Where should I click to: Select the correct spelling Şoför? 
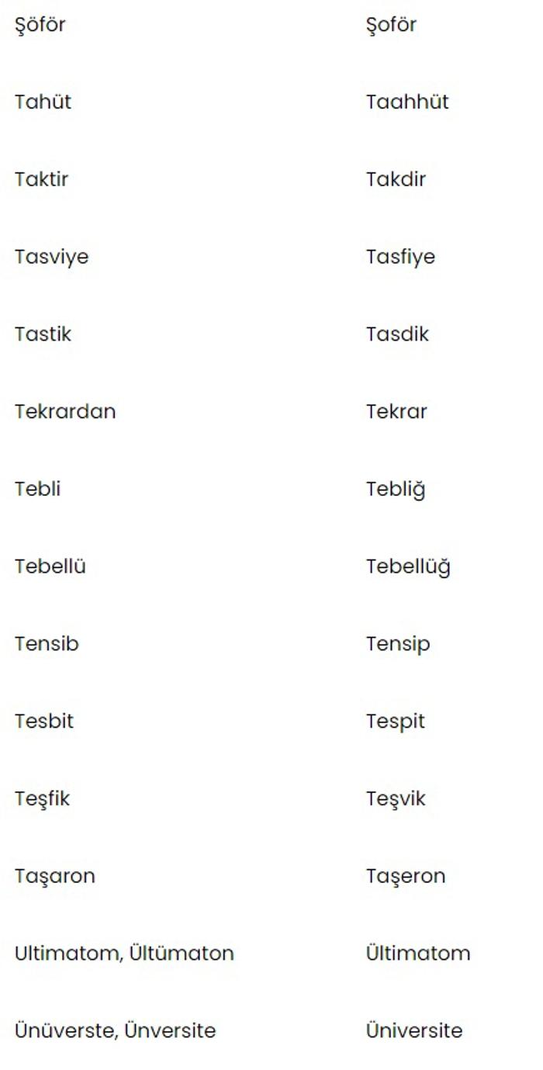(391, 25)
